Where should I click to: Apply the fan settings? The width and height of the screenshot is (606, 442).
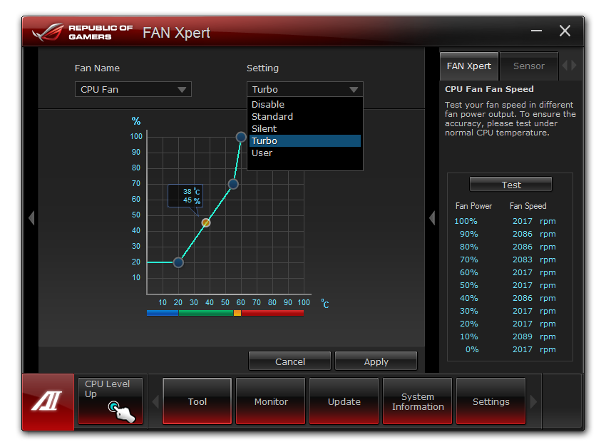point(376,361)
